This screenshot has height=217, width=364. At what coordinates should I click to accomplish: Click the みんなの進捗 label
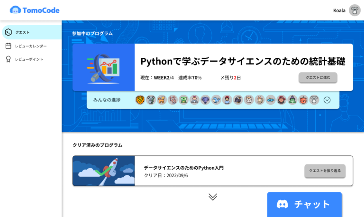(107, 100)
